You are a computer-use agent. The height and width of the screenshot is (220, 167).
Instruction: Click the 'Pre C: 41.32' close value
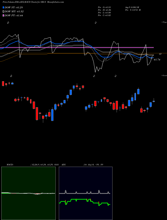(105, 15)
